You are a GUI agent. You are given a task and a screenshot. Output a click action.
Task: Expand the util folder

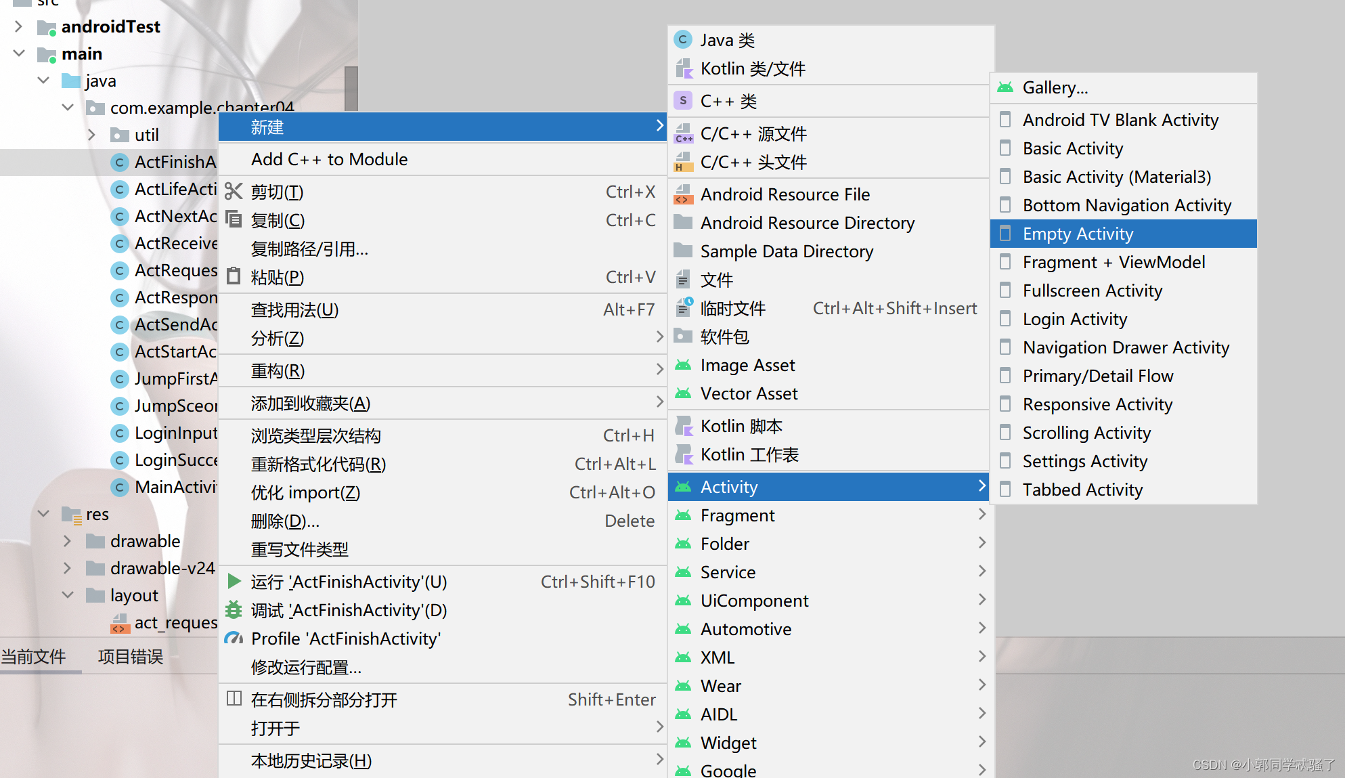click(92, 134)
